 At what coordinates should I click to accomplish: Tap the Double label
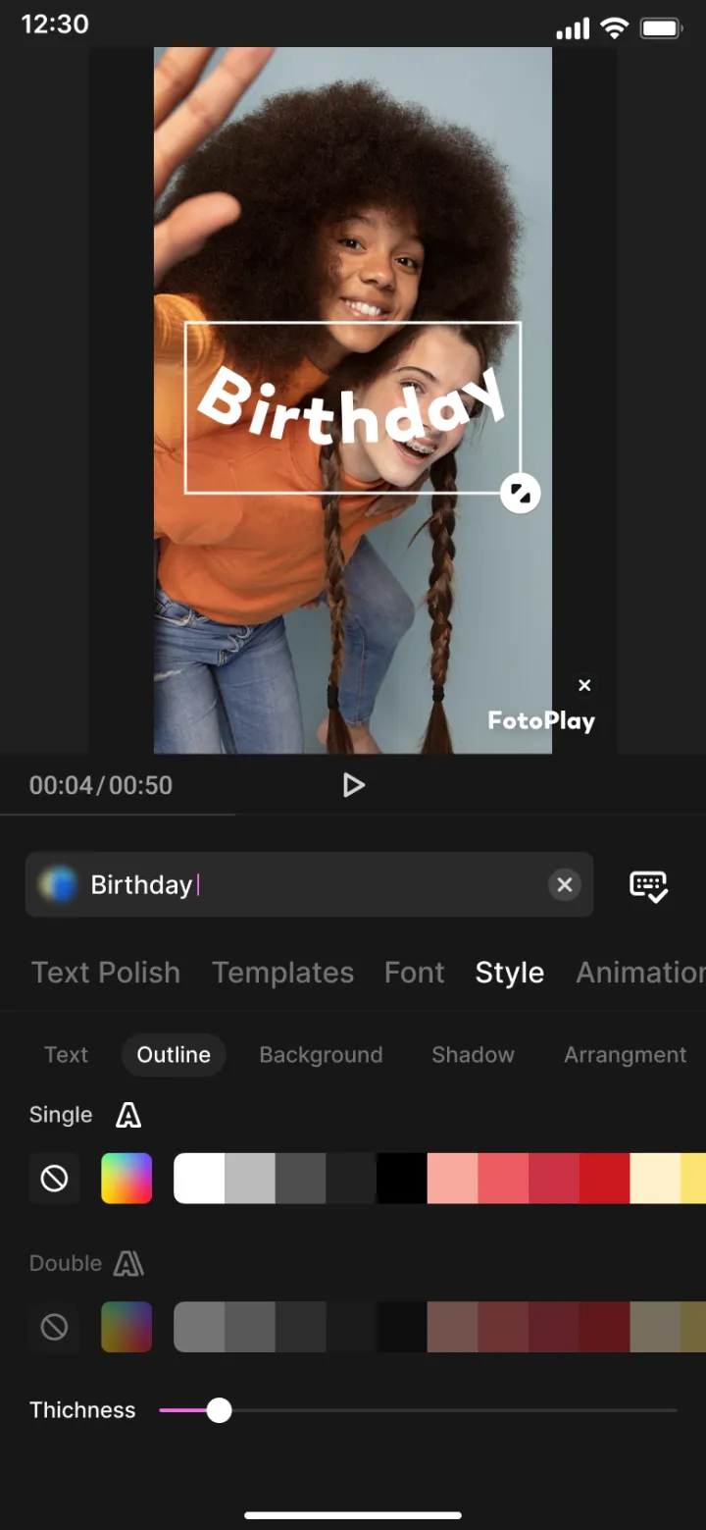(x=66, y=1263)
